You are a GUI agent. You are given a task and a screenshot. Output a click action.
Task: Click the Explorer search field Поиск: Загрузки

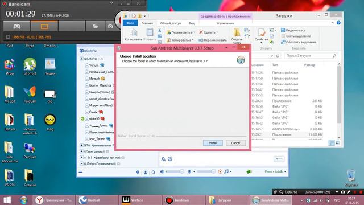[311, 56]
